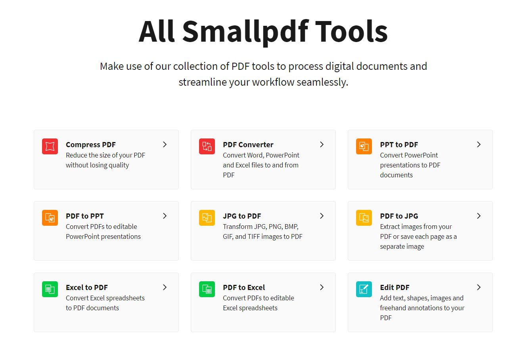Expand the Compress PDF card chevron

pyautogui.click(x=165, y=144)
